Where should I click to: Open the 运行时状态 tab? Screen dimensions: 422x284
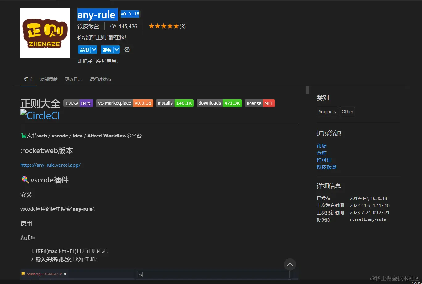(x=101, y=79)
